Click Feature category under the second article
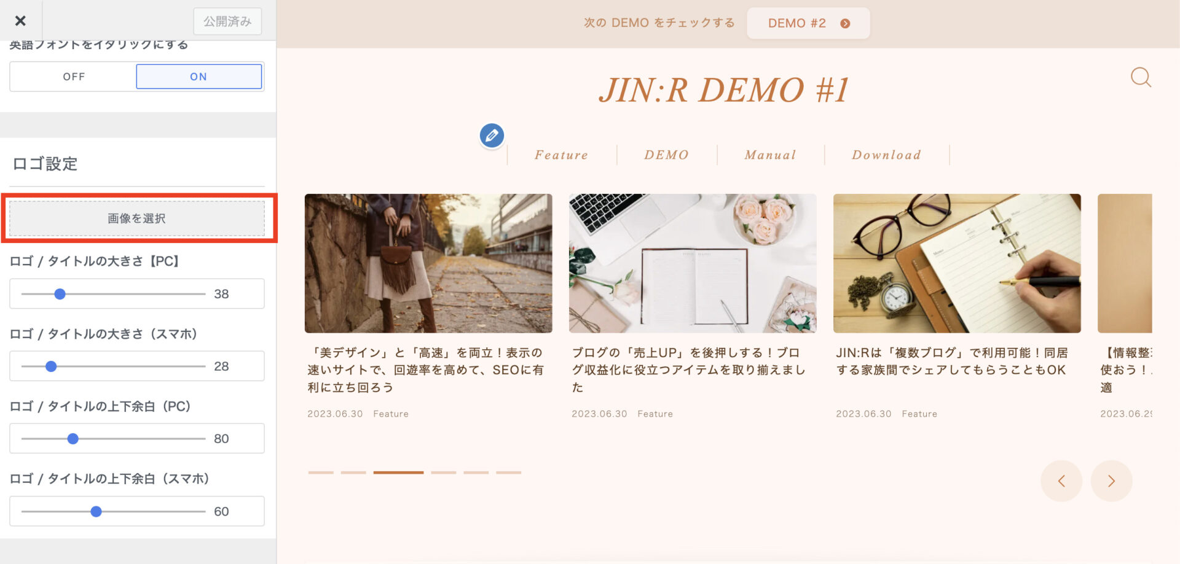The width and height of the screenshot is (1180, 564). [655, 414]
